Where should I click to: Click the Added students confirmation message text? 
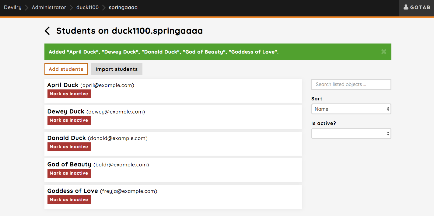pos(164,52)
